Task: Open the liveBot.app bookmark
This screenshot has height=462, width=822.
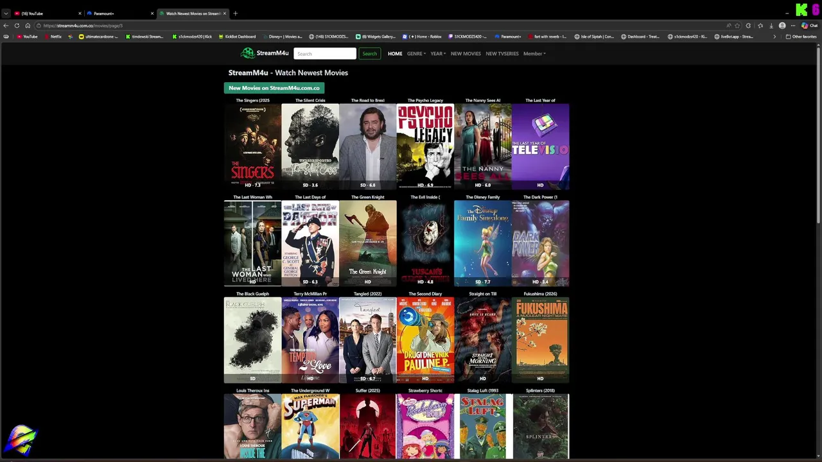Action: pos(733,37)
